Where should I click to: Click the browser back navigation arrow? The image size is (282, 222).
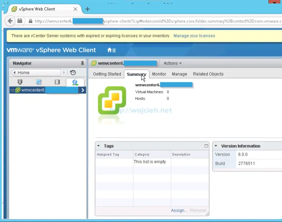pyautogui.click(x=10, y=21)
